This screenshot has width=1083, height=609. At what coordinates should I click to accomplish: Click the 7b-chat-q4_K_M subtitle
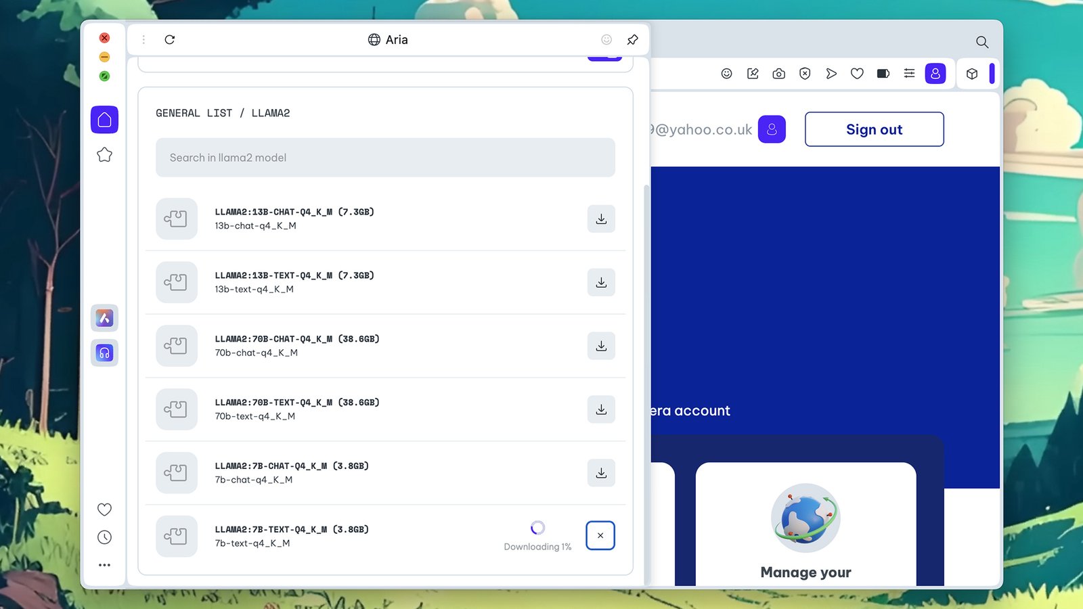click(x=254, y=480)
